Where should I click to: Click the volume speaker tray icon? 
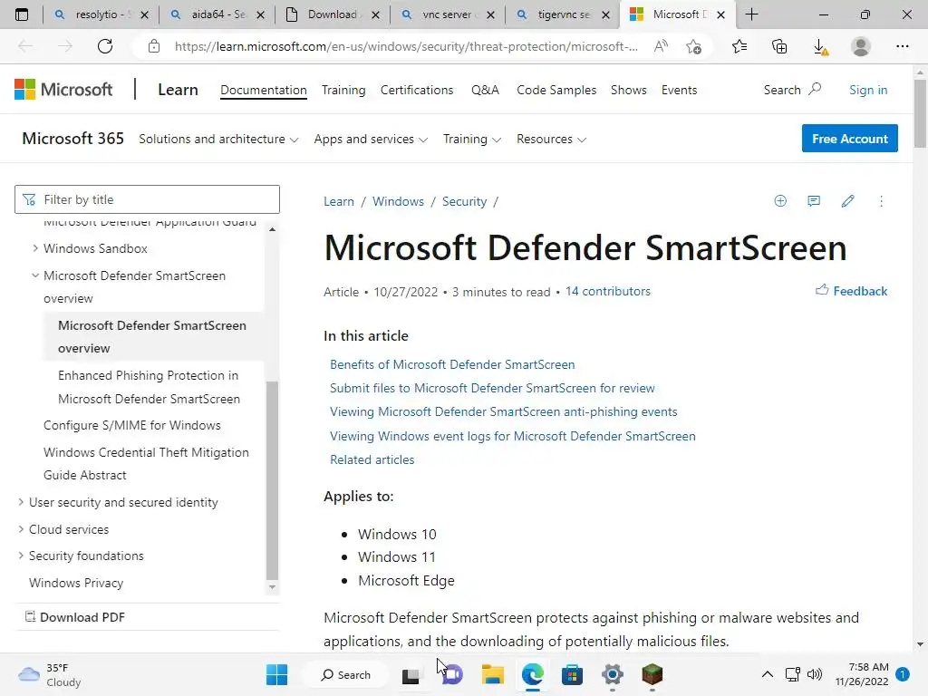tap(815, 674)
